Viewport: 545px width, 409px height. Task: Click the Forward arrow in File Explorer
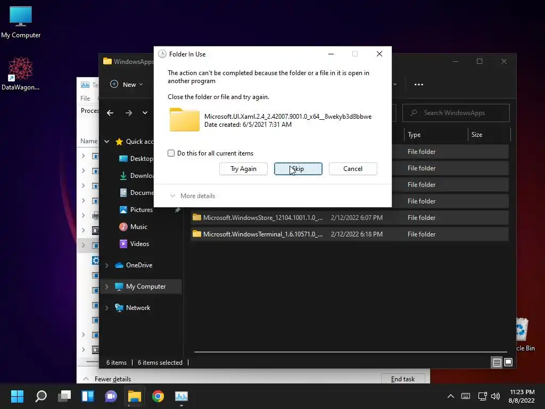tap(129, 113)
